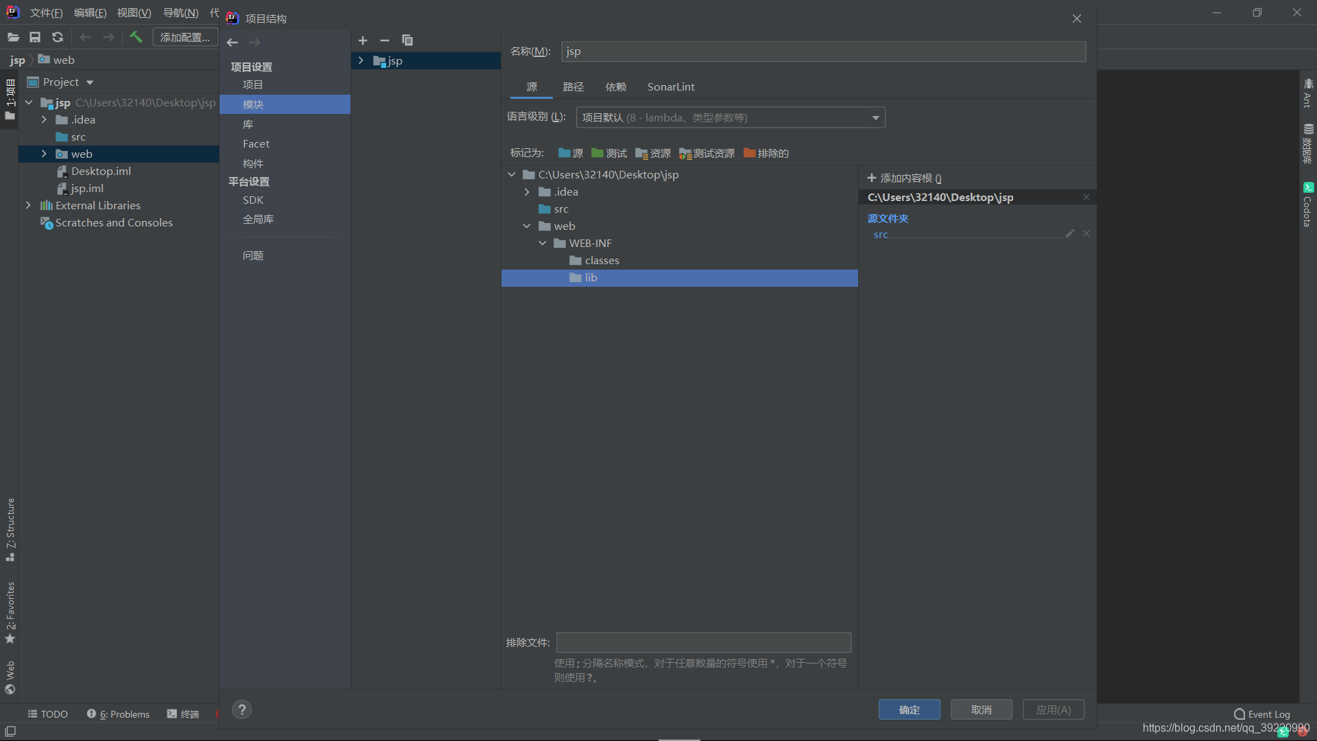Viewport: 1317px width, 741px height.
Task: Open the SonarLint tab
Action: 670,87
